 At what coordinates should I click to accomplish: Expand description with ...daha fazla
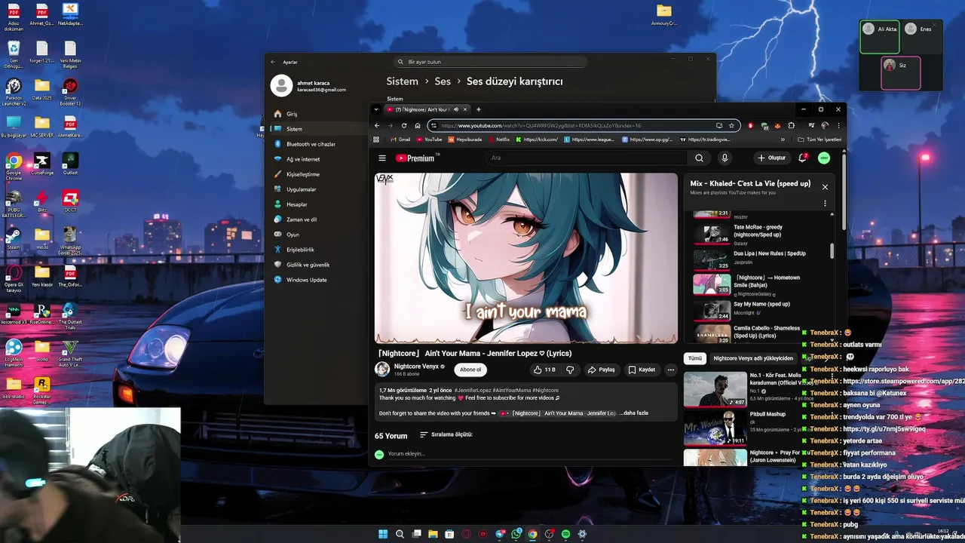634,413
